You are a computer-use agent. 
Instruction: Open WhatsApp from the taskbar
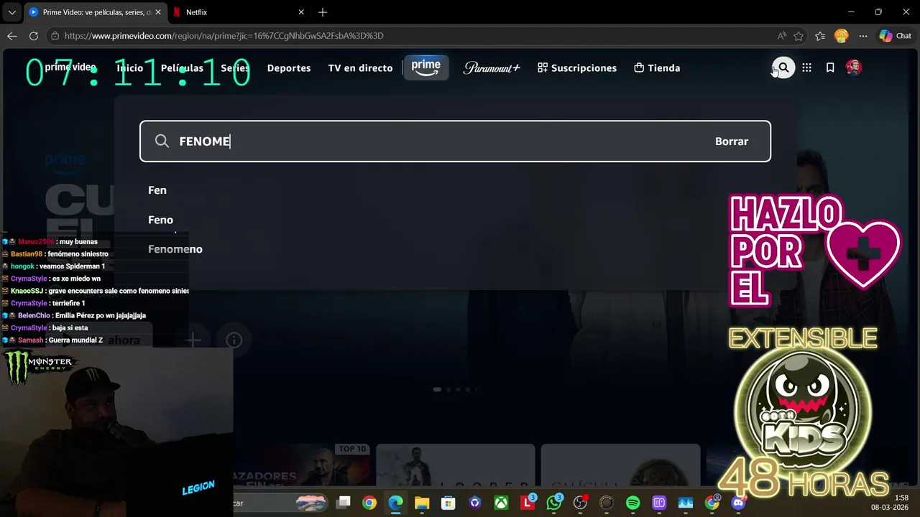554,503
